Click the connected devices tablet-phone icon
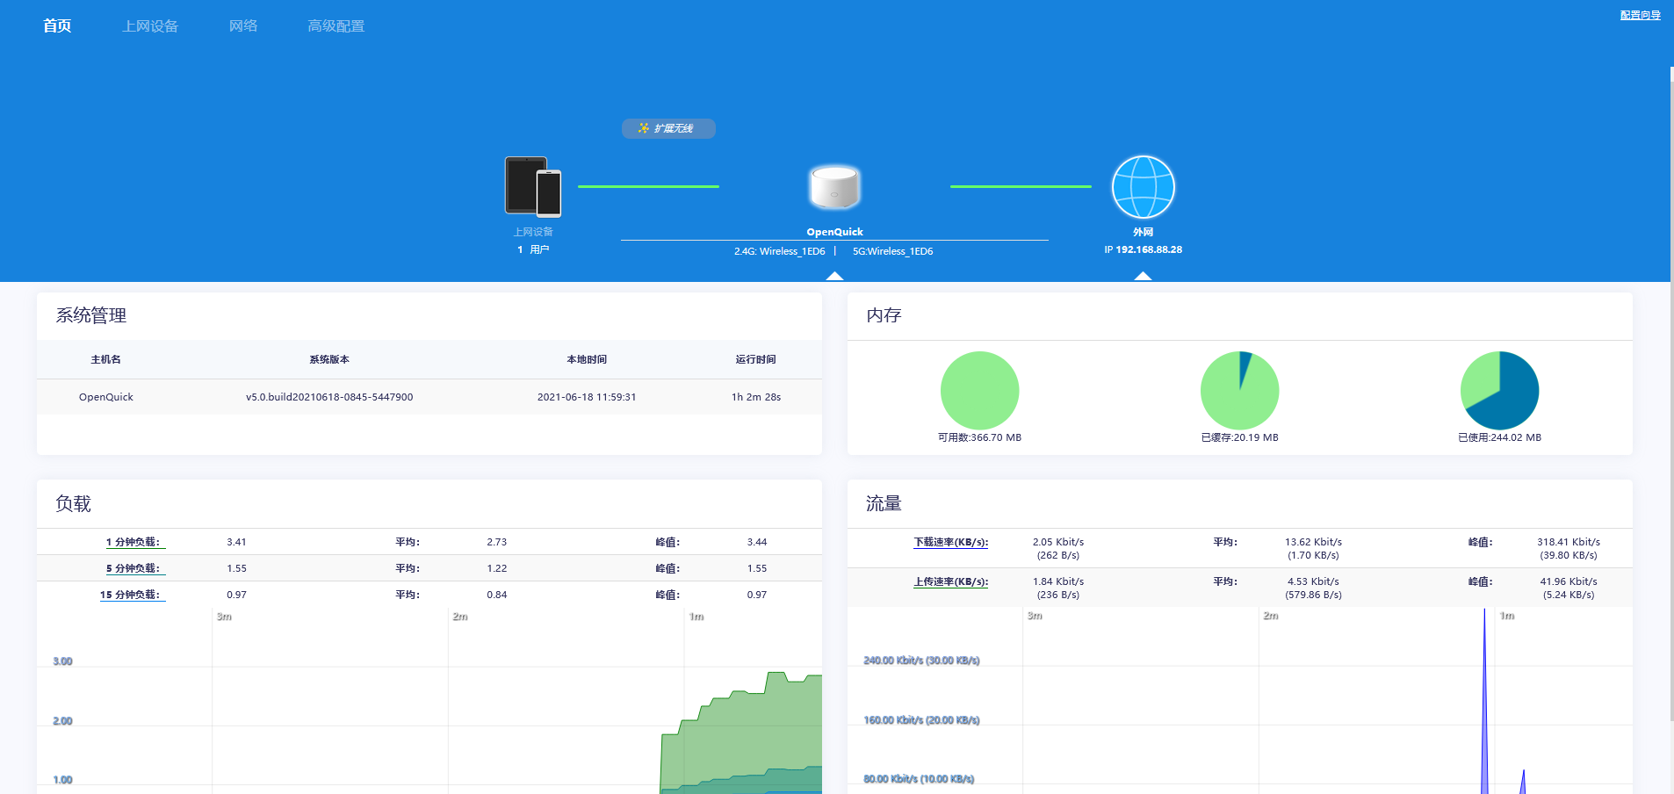The height and width of the screenshot is (794, 1674). click(x=533, y=187)
